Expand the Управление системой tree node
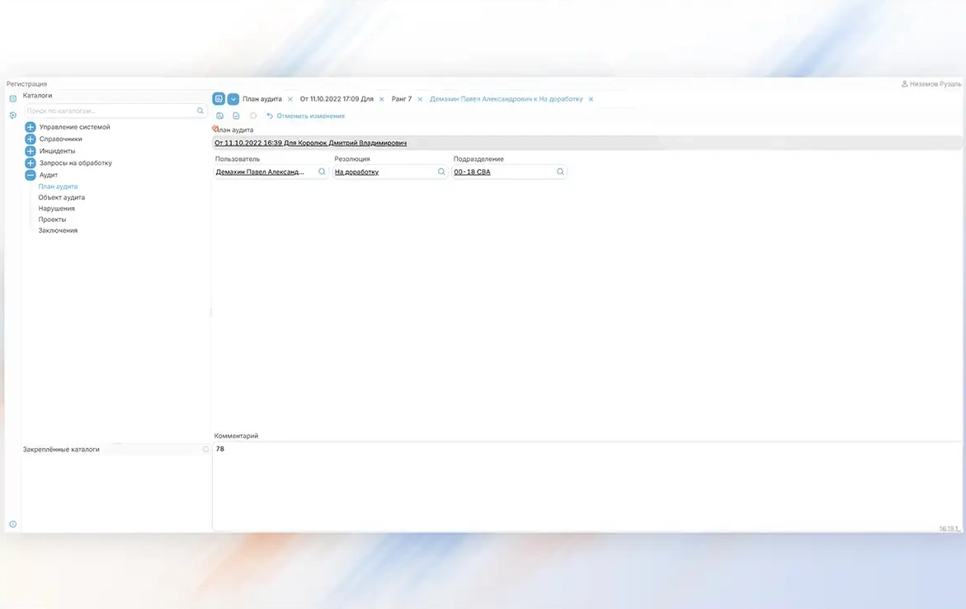Screen dimensions: 966x609 (31, 127)
